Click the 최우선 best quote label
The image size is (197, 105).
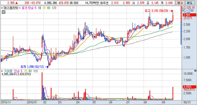tap(104, 3)
